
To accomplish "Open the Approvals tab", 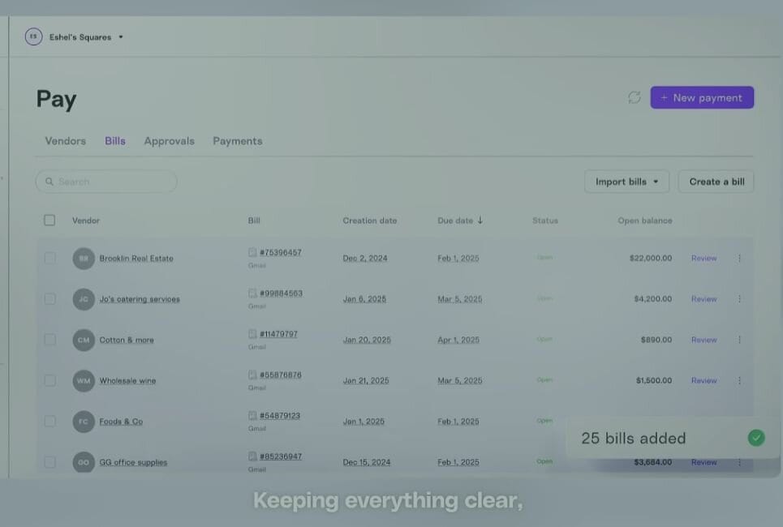I will 169,141.
